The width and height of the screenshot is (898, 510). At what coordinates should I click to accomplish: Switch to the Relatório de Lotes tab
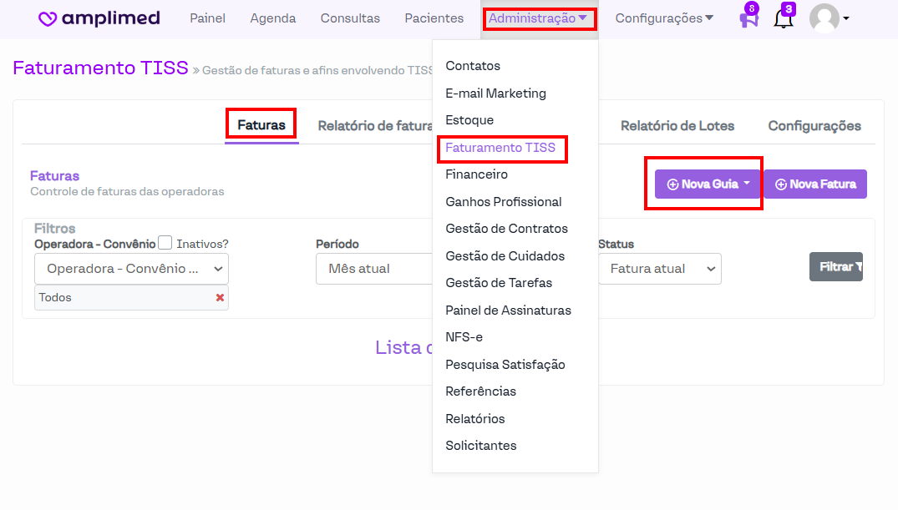(677, 126)
